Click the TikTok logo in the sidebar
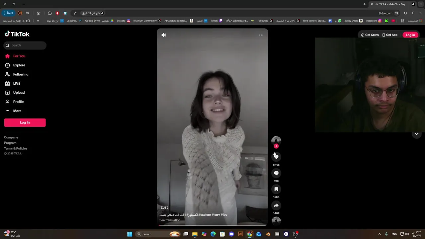 [17, 34]
